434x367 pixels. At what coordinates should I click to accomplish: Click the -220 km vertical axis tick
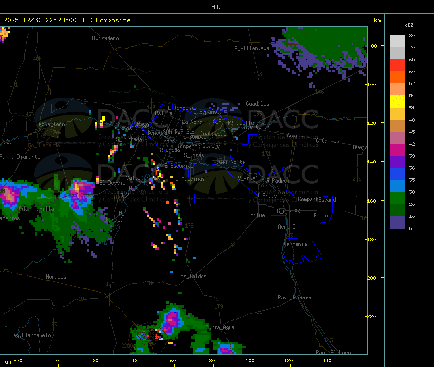coord(370,317)
